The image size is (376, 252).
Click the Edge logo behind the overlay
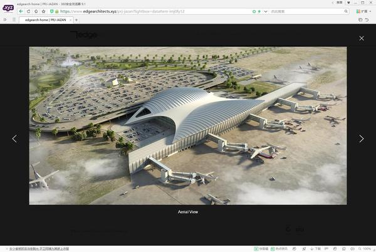point(84,35)
